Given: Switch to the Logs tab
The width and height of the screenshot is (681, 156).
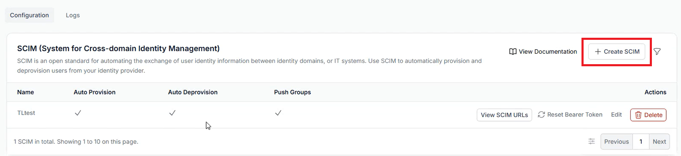Looking at the screenshot, I should click(x=73, y=15).
